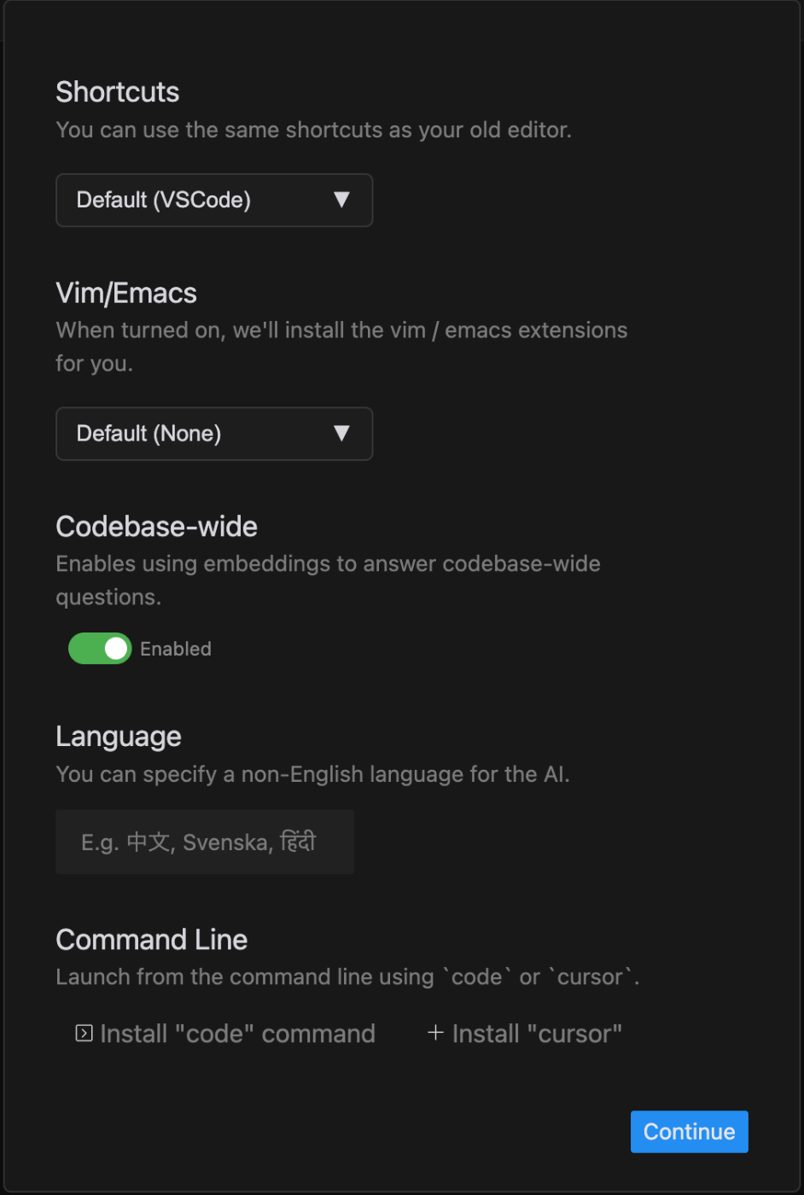The image size is (804, 1195).
Task: Click the plus icon before Install "cursor"
Action: coord(435,1033)
